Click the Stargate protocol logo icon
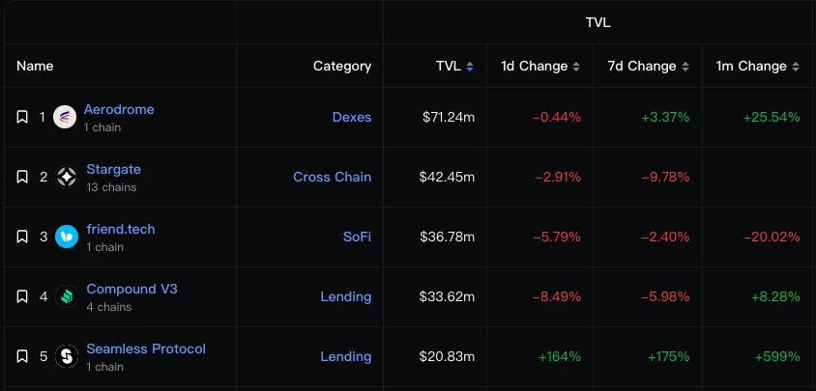 [x=67, y=177]
